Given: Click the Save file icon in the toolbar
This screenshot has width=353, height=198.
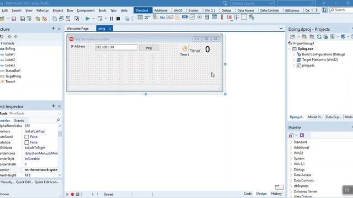Looking at the screenshot, I should [14, 19].
